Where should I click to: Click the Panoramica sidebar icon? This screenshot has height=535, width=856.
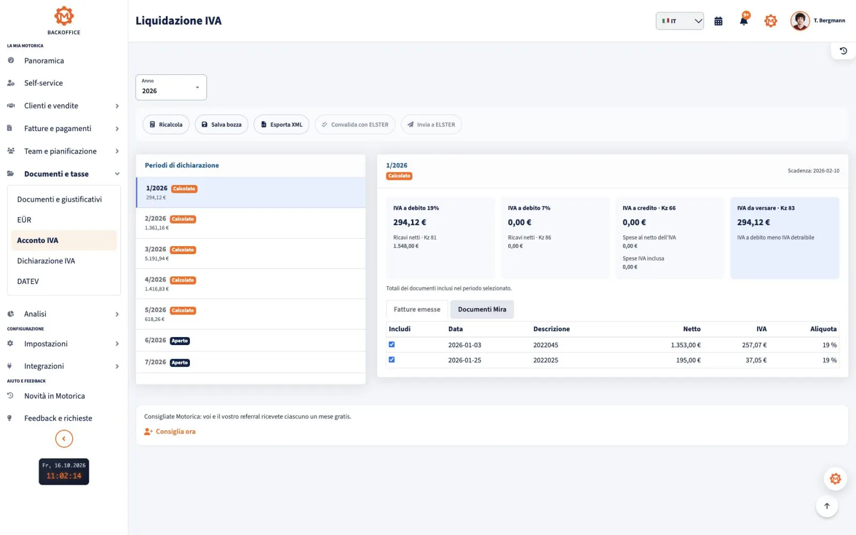[x=11, y=60]
